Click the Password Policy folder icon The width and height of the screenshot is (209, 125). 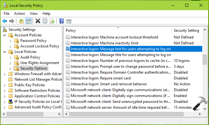point(16,41)
